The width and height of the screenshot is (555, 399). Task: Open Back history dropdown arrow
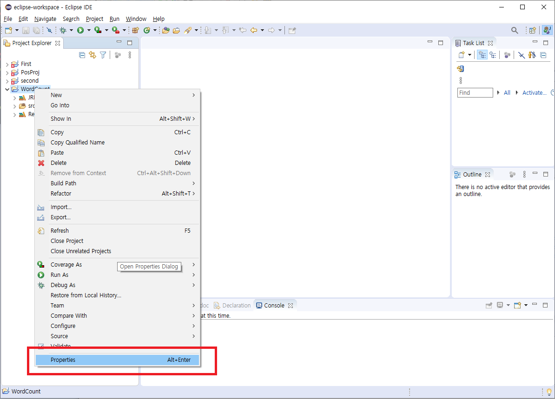click(x=262, y=30)
